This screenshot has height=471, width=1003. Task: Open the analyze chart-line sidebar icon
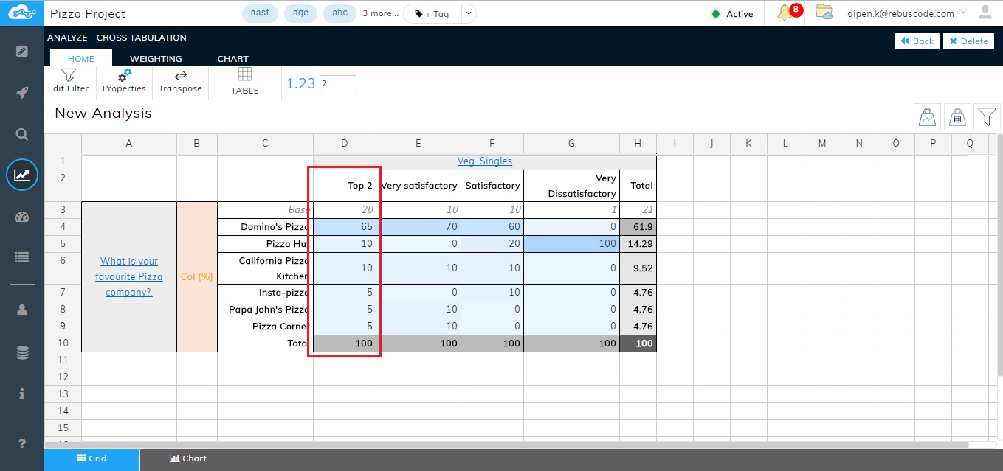pyautogui.click(x=22, y=175)
